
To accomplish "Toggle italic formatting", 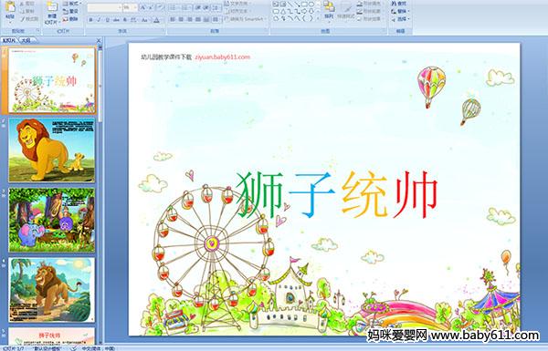I will 99,20.
